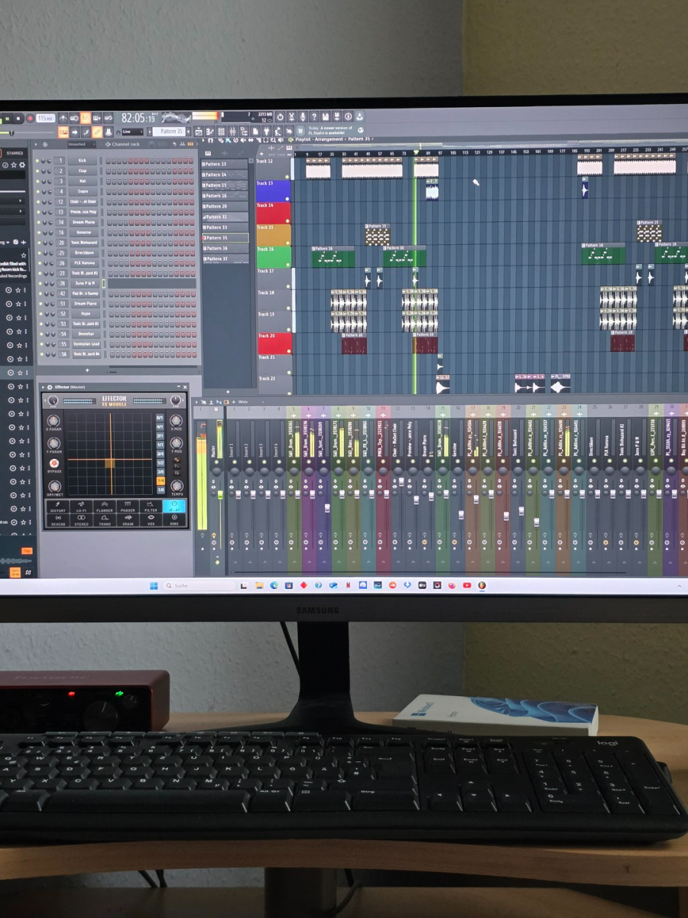Click the Dream Piano channel button
This screenshot has width=688, height=918.
(x=83, y=222)
